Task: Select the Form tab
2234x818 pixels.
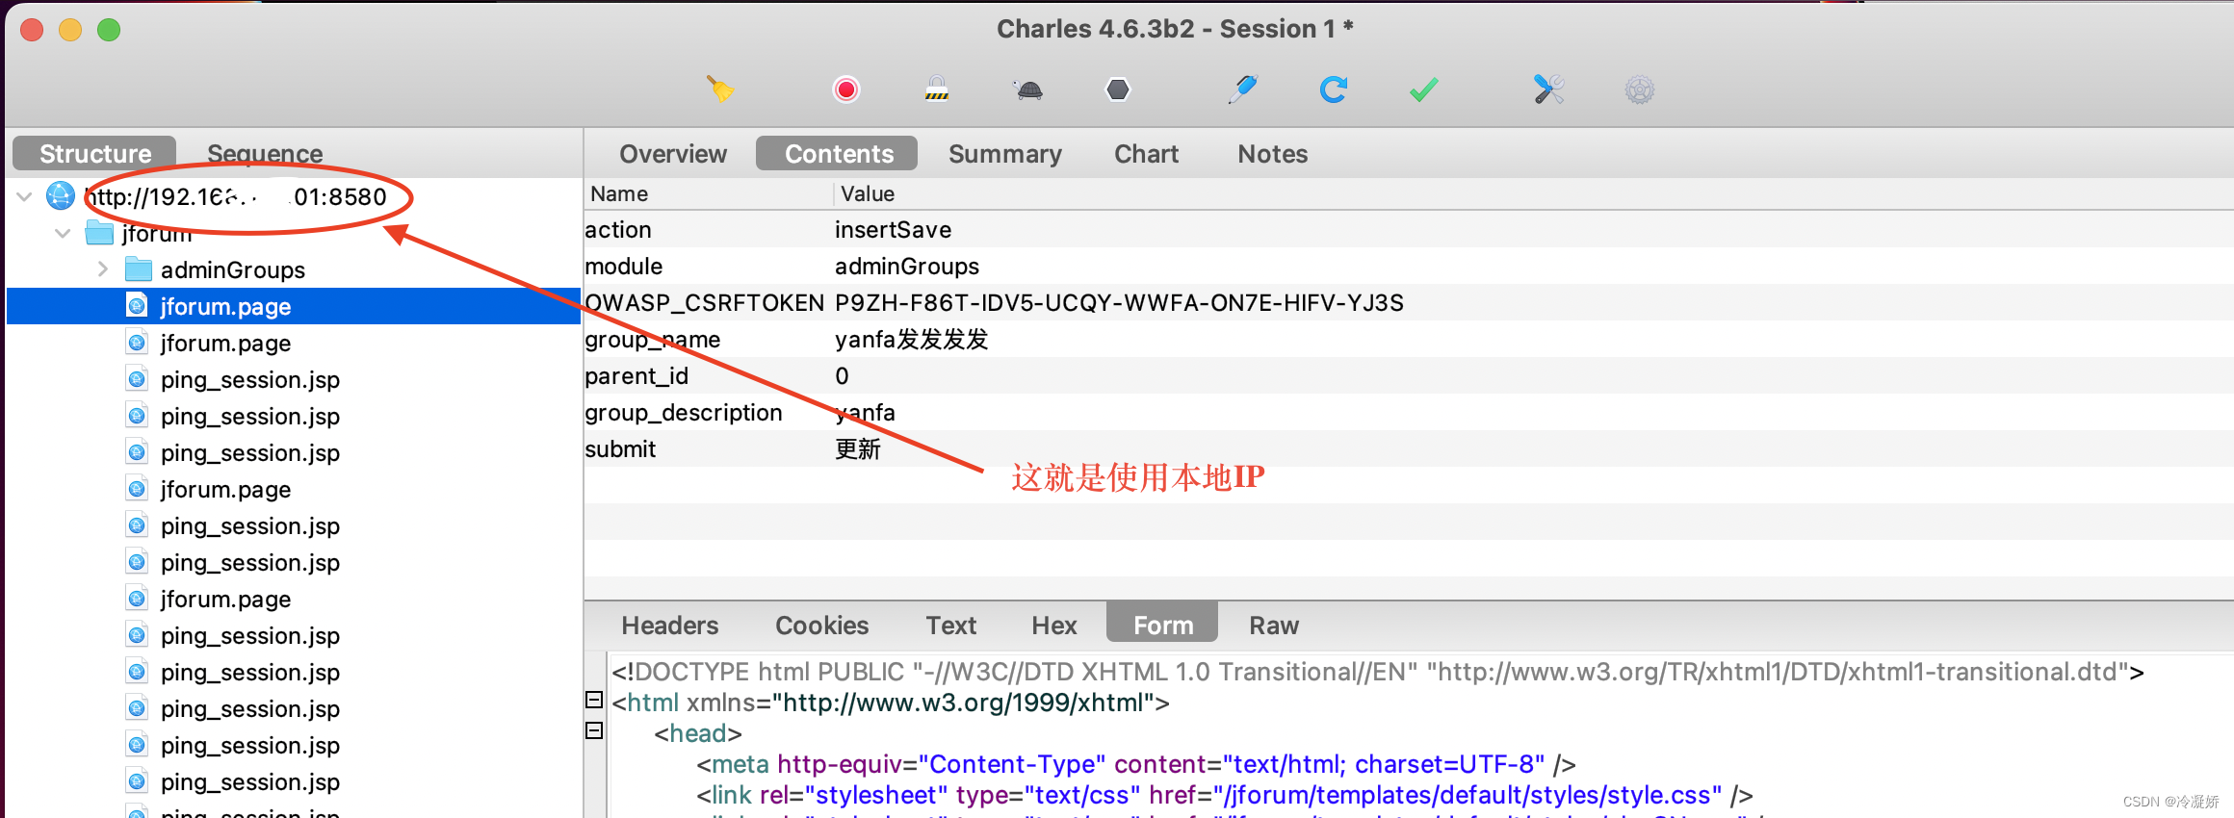Action: 1162,624
